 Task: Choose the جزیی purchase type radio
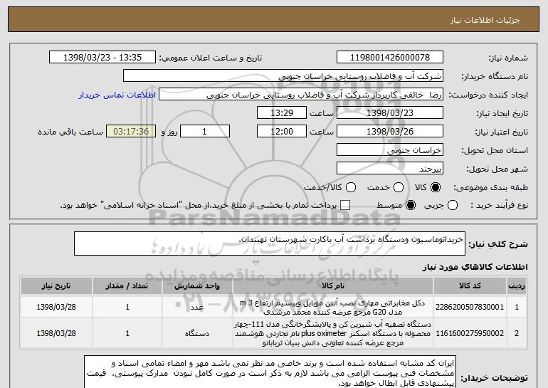(x=452, y=205)
